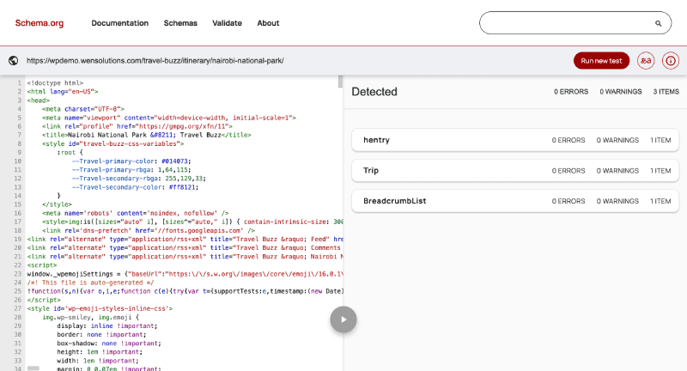The image size is (687, 371).
Task: Click the meta robots 'noindex, nofollow' line
Action: [x=136, y=213]
